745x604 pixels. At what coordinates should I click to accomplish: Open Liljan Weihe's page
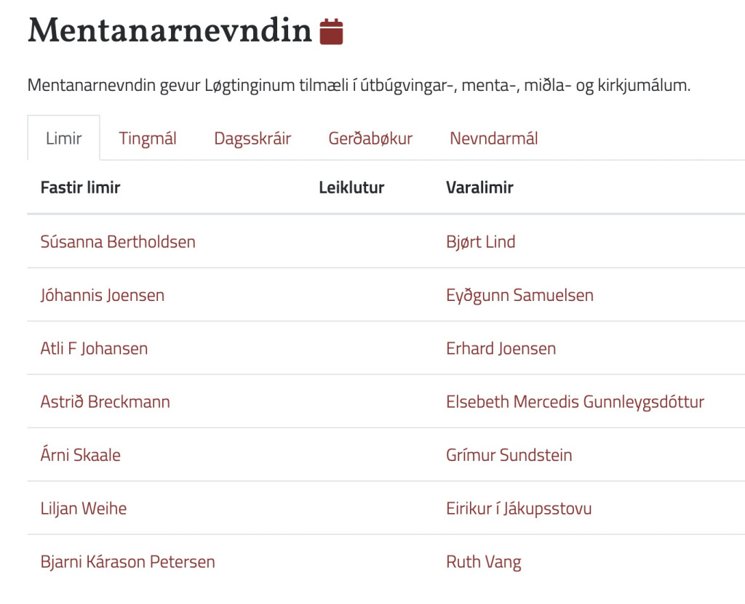[84, 509]
